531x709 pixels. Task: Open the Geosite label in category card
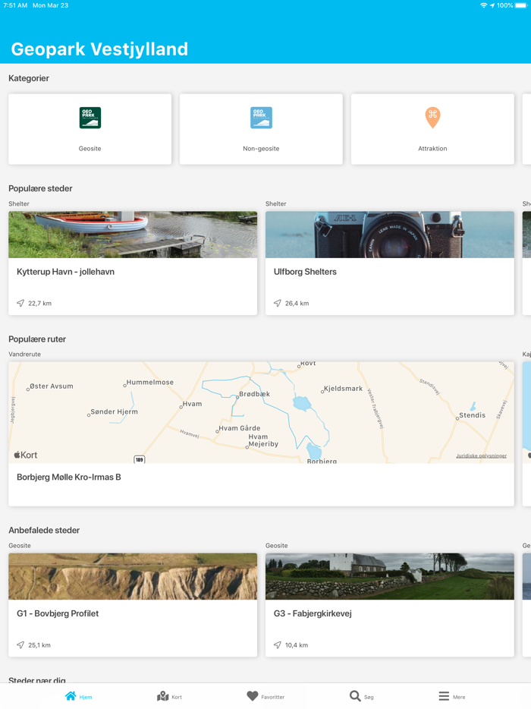(90, 148)
